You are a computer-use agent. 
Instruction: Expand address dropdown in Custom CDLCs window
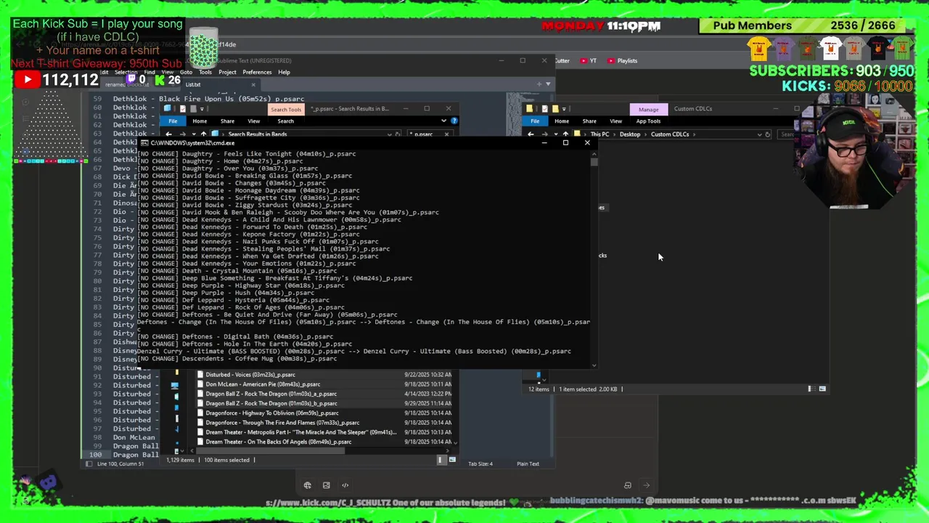click(760, 134)
